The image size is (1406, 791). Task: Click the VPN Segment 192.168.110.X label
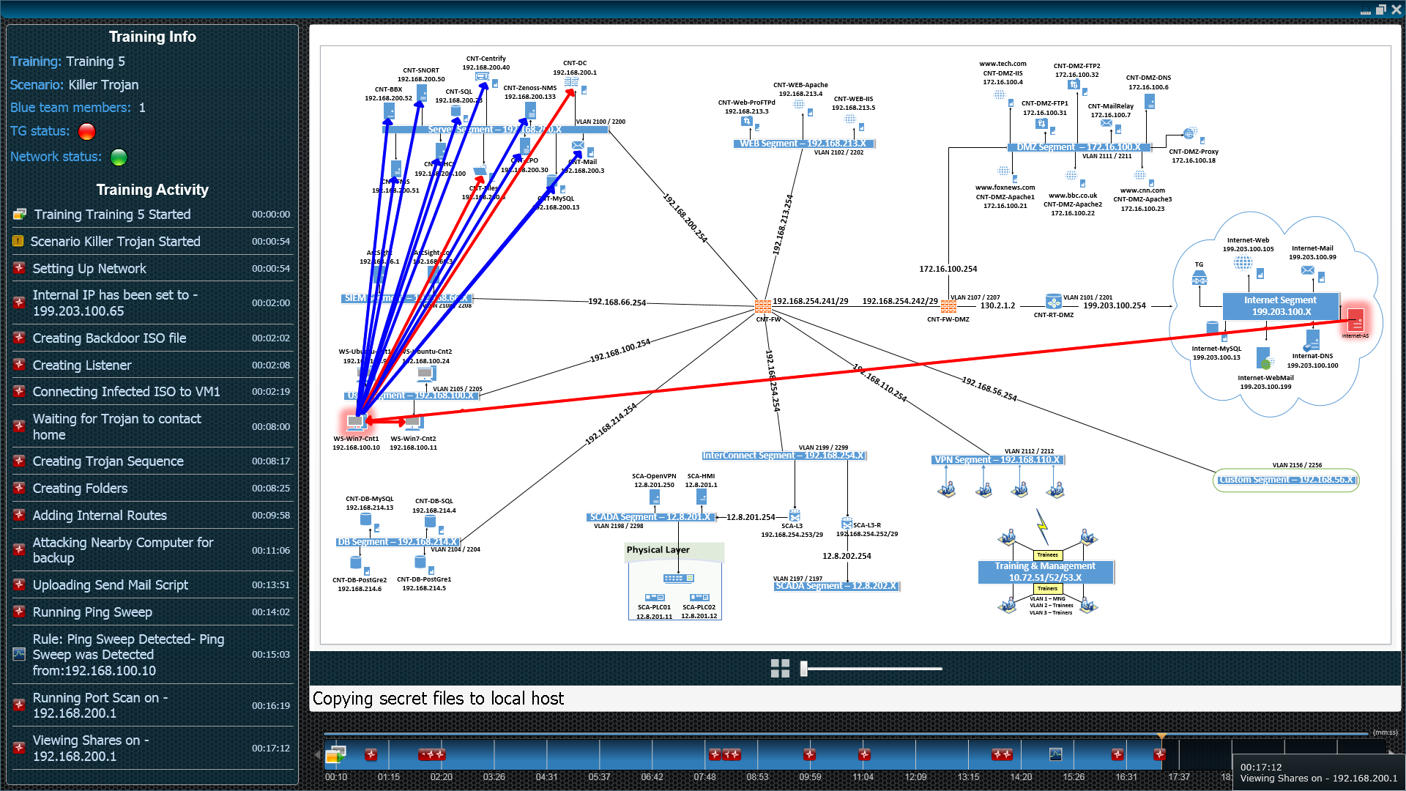click(x=997, y=459)
